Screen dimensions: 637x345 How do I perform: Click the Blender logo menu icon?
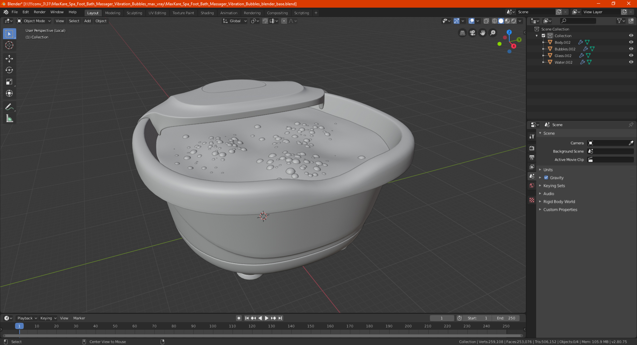coord(6,12)
